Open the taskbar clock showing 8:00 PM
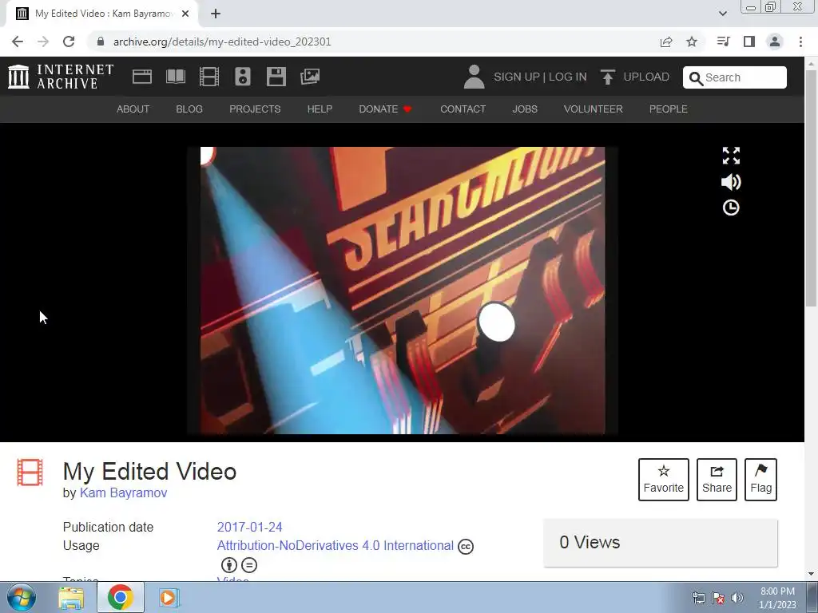The image size is (818, 613). 777,598
